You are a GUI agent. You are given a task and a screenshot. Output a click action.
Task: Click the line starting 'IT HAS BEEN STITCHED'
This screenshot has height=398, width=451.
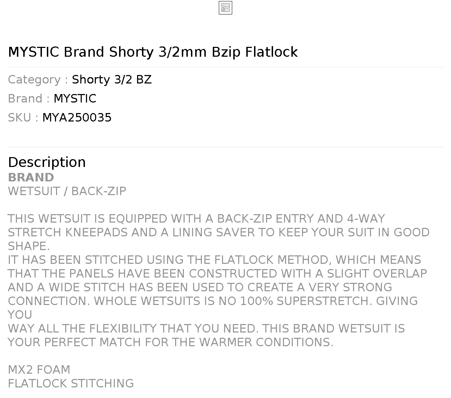tap(214, 260)
